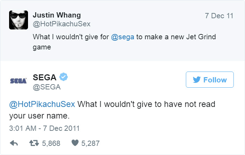Click the @sega mention in Justin's tweet
Screen dimensions: 245x155
tap(122, 37)
